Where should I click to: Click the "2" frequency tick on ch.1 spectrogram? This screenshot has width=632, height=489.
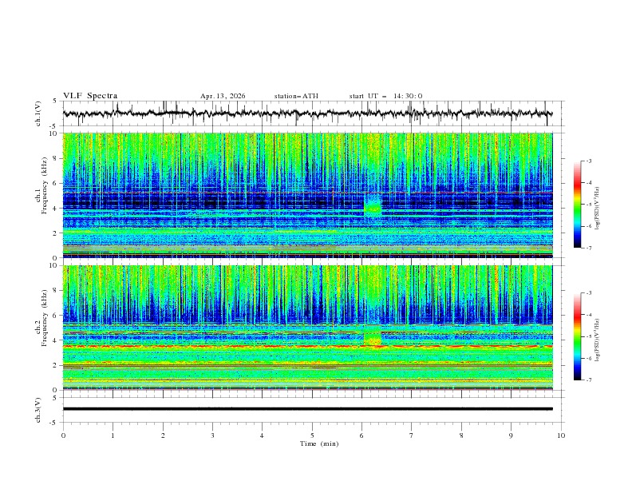pos(56,233)
